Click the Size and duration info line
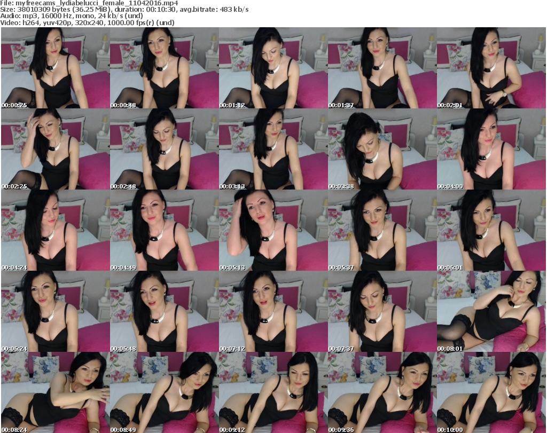 [124, 10]
